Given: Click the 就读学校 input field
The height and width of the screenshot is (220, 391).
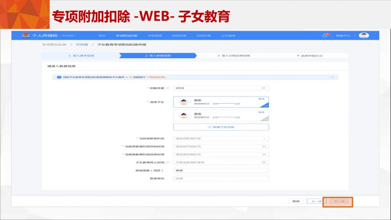Looking at the screenshot, I should tap(221, 178).
